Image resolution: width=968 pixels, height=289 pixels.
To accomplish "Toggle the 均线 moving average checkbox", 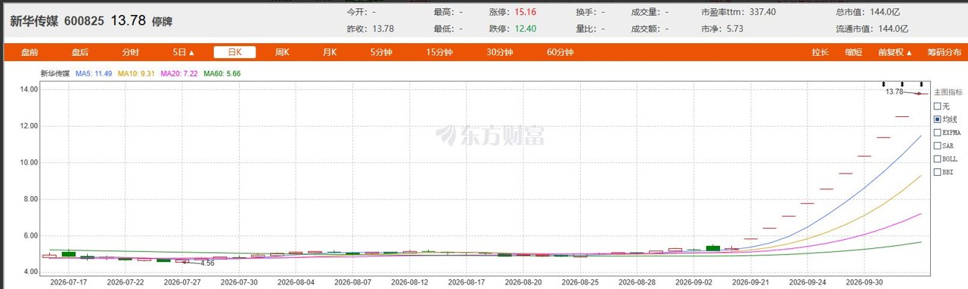I will pos(938,119).
